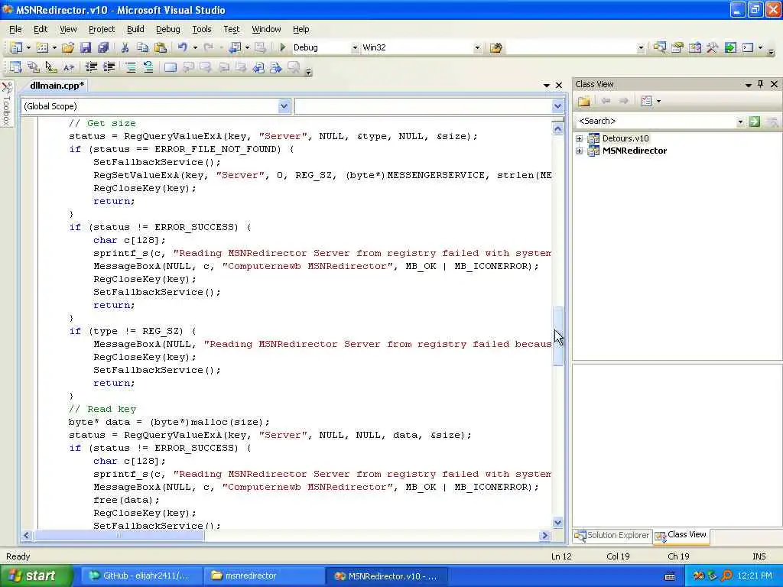This screenshot has width=783, height=587.
Task: Toggle auto-hide pin on Class View
Action: pyautogui.click(x=761, y=84)
